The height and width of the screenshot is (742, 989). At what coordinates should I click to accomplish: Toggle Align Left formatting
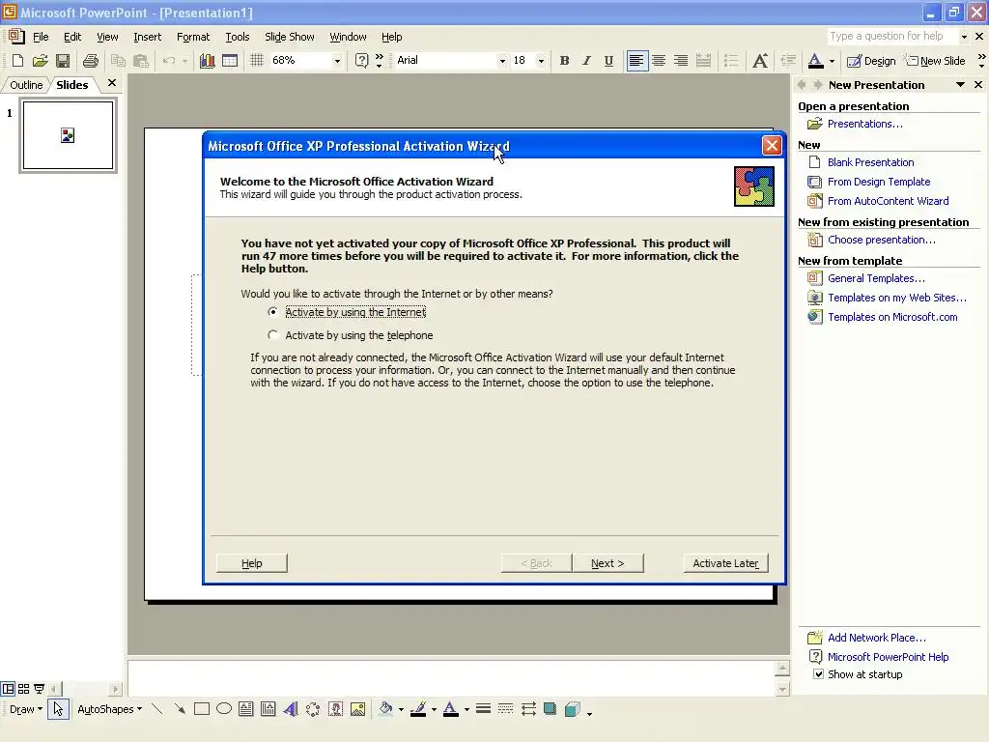click(636, 61)
